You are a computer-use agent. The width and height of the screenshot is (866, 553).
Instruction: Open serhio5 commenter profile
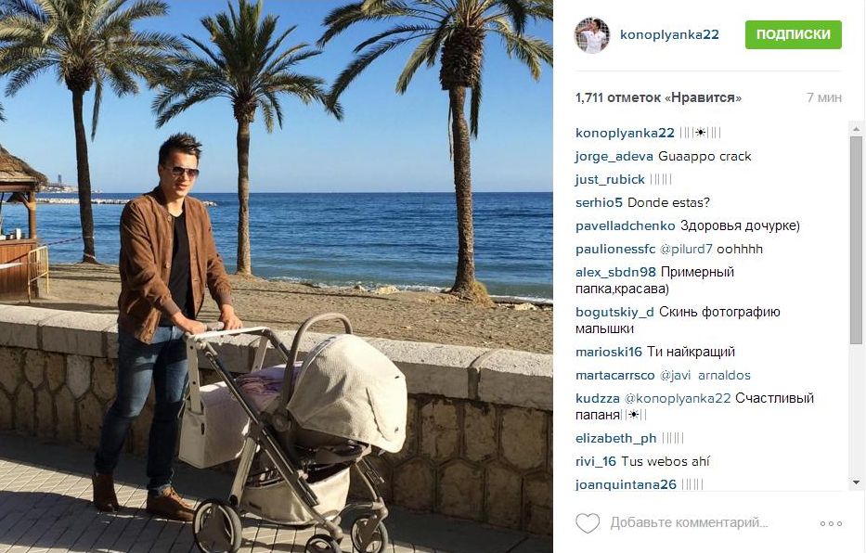tap(599, 203)
